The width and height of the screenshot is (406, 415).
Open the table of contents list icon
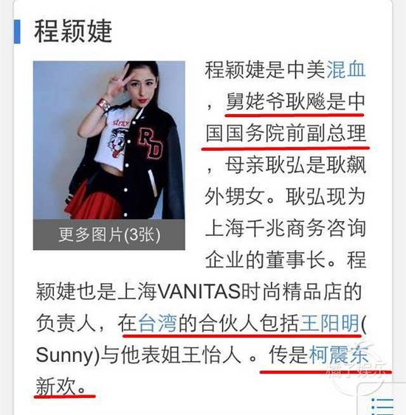pos(382,405)
